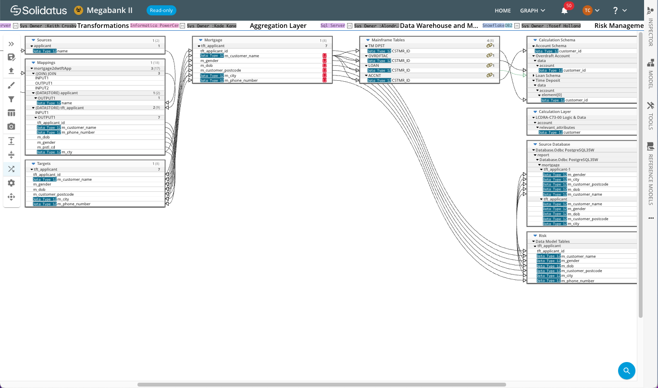Click layer icon before Sys Owner Yosef Holland
The width and height of the screenshot is (658, 388).
(x=517, y=25)
